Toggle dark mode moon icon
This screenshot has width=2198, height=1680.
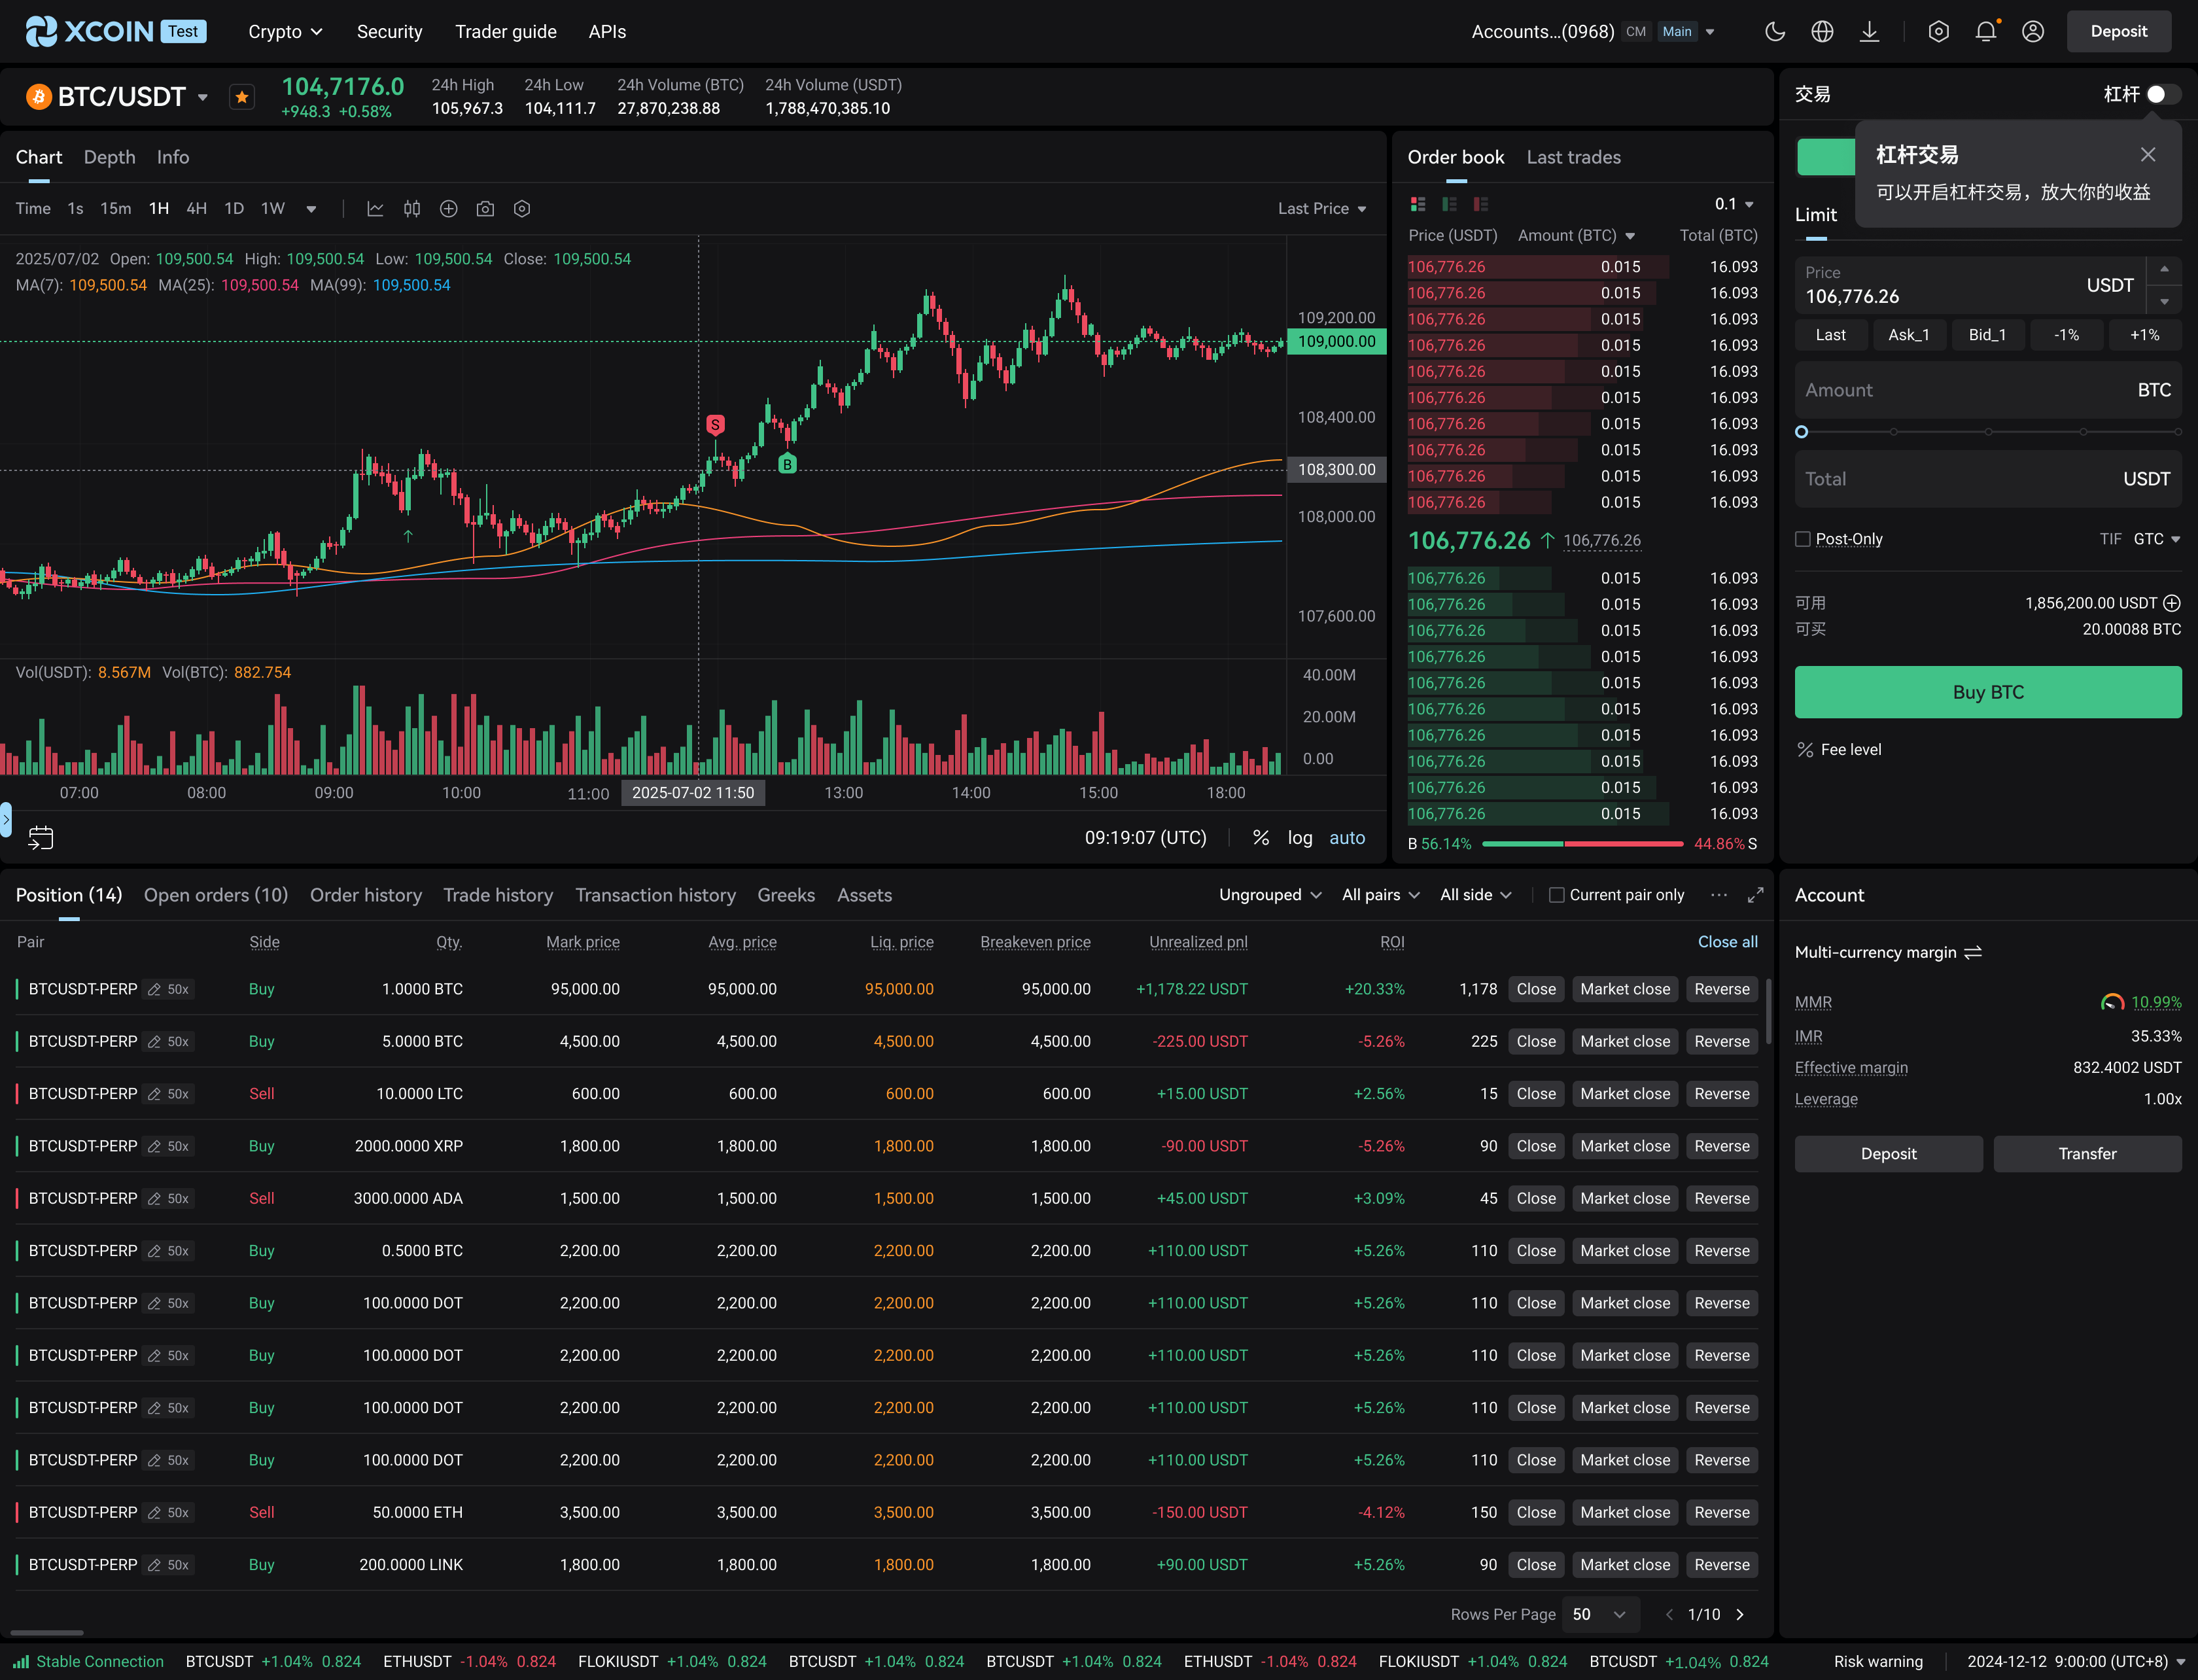[1775, 31]
